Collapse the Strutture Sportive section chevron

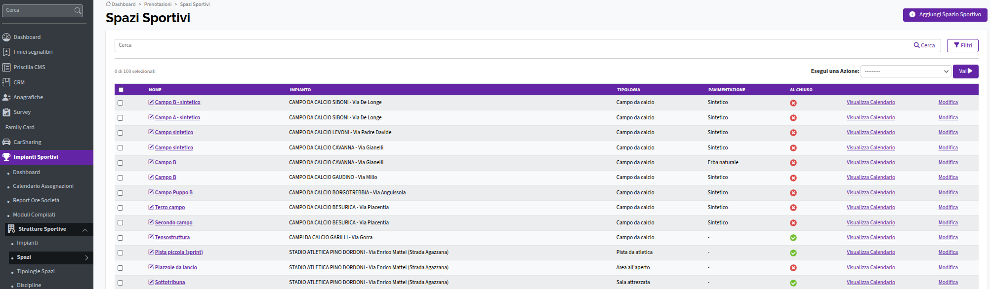85,230
